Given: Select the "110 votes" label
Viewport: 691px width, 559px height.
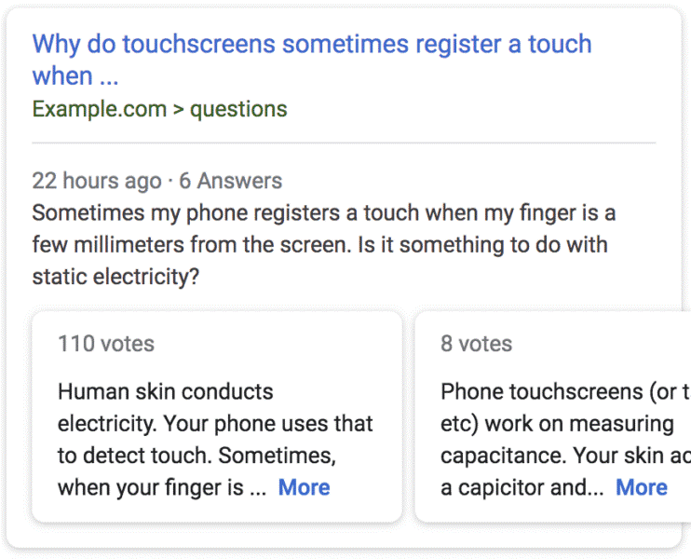Looking at the screenshot, I should [x=106, y=344].
